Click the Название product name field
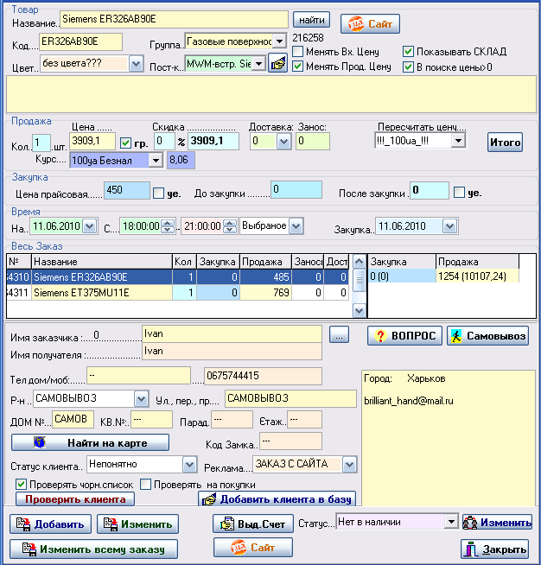541x565 pixels. pyautogui.click(x=174, y=18)
